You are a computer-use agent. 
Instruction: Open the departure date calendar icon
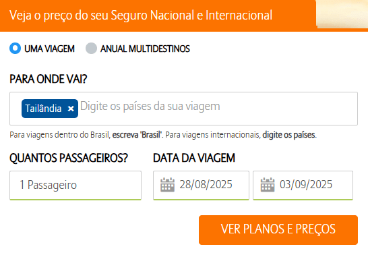point(167,185)
